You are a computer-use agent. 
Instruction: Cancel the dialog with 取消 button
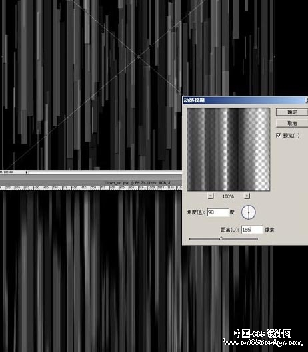[292, 123]
